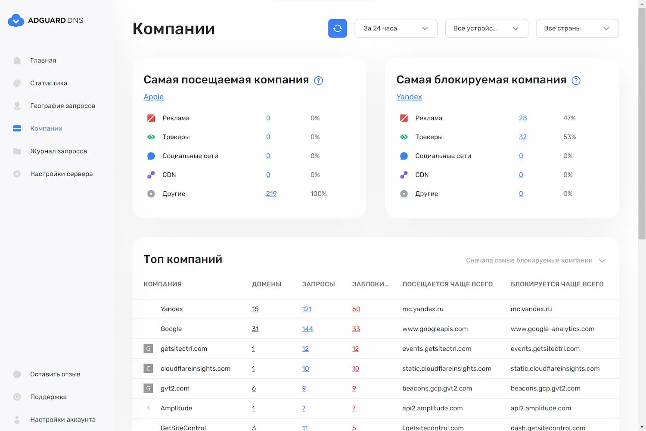The image size is (646, 431).
Task: Open help tooltip for Самая блокируемая компания
Action: tap(576, 81)
